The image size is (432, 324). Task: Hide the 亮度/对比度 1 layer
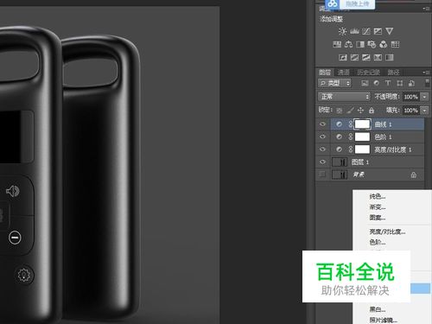coord(322,149)
